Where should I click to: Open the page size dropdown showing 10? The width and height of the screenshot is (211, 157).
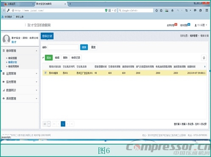click(x=49, y=124)
